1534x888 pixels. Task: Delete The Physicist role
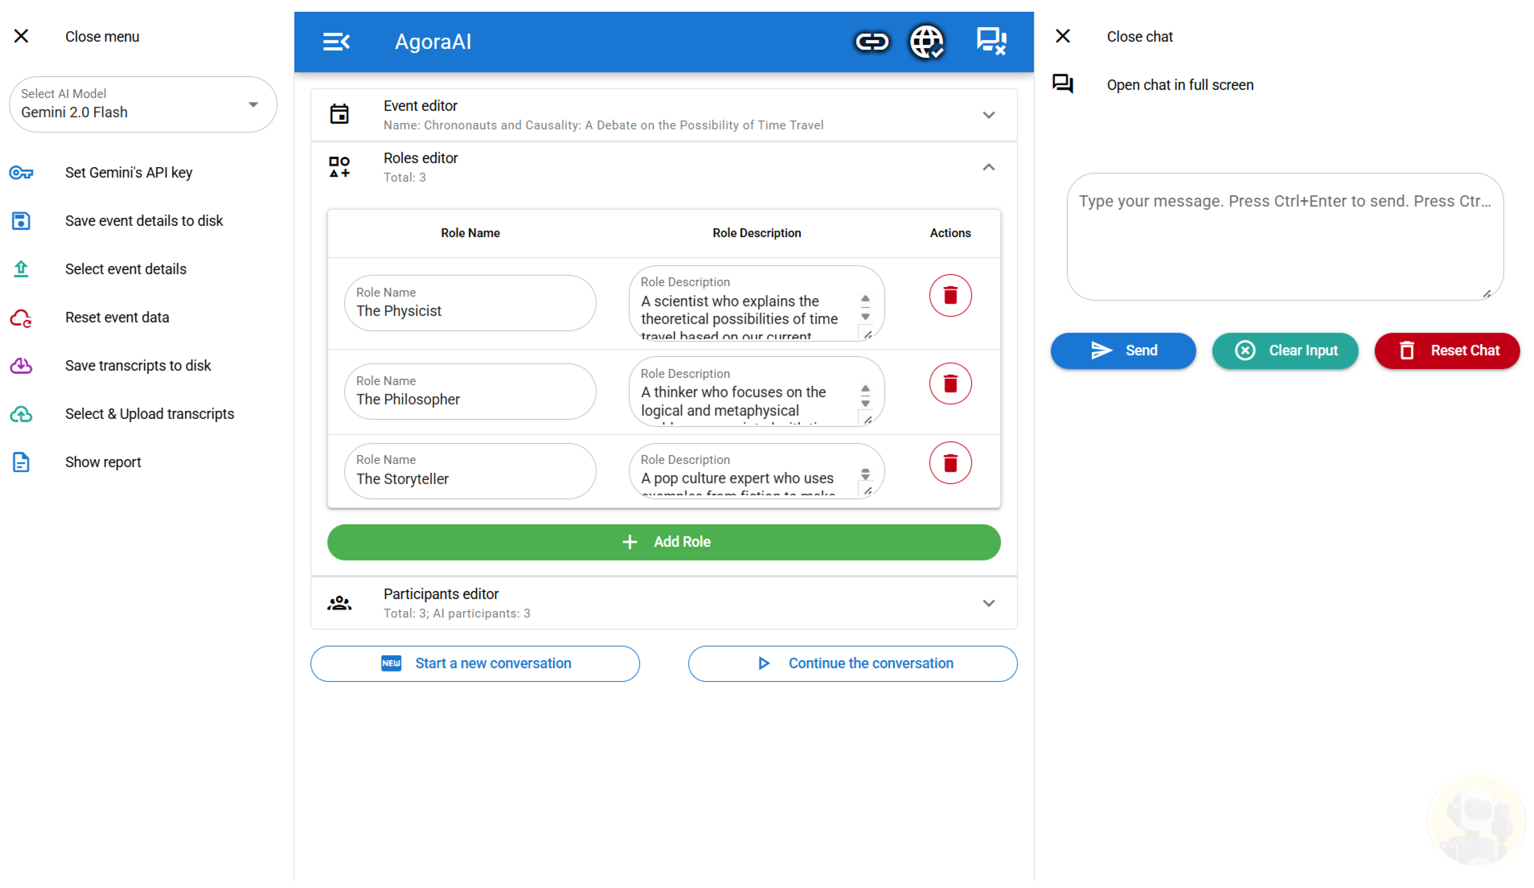(950, 296)
